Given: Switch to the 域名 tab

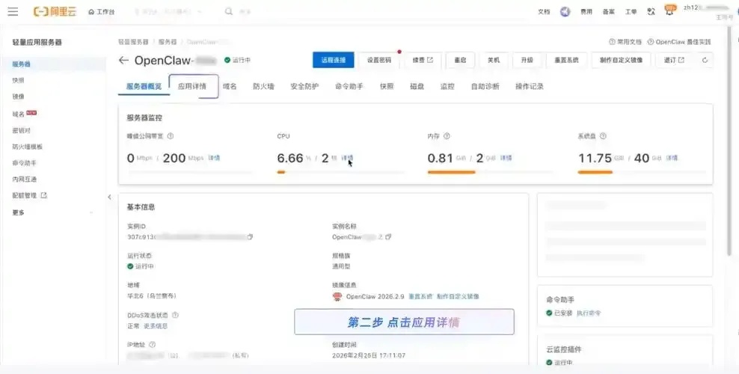Looking at the screenshot, I should (x=230, y=86).
